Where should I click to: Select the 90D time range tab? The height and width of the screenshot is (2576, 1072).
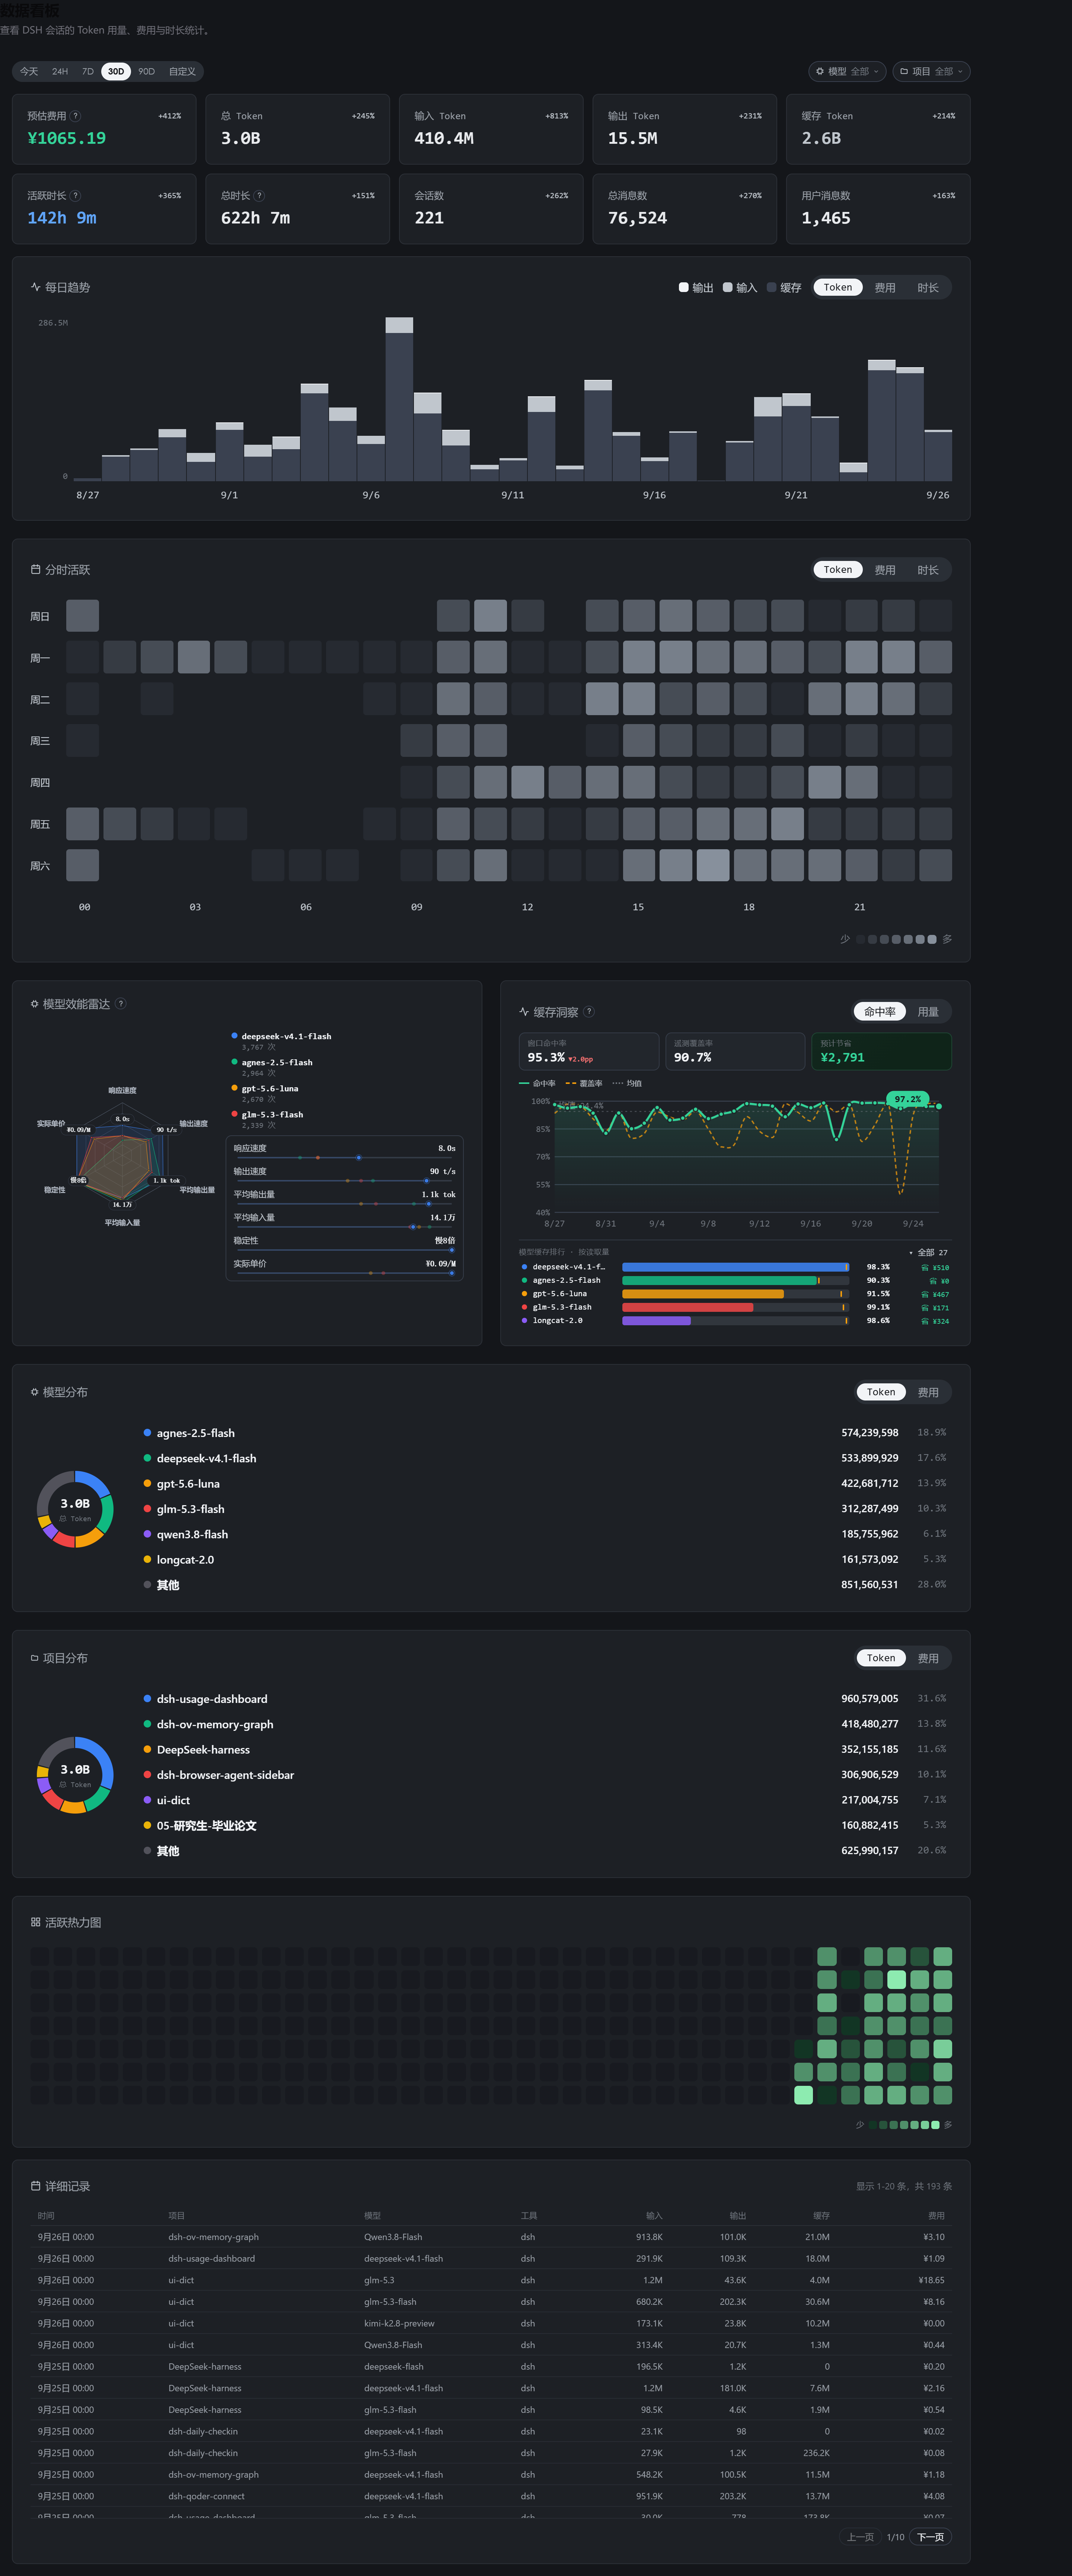click(147, 72)
